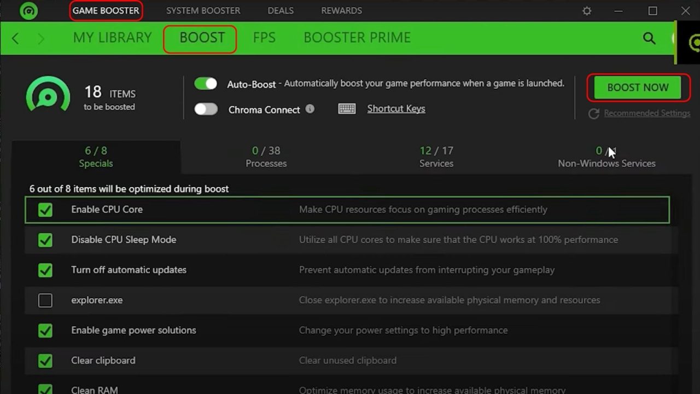The image size is (700, 394).
Task: Select the Specials tab
Action: click(x=96, y=157)
